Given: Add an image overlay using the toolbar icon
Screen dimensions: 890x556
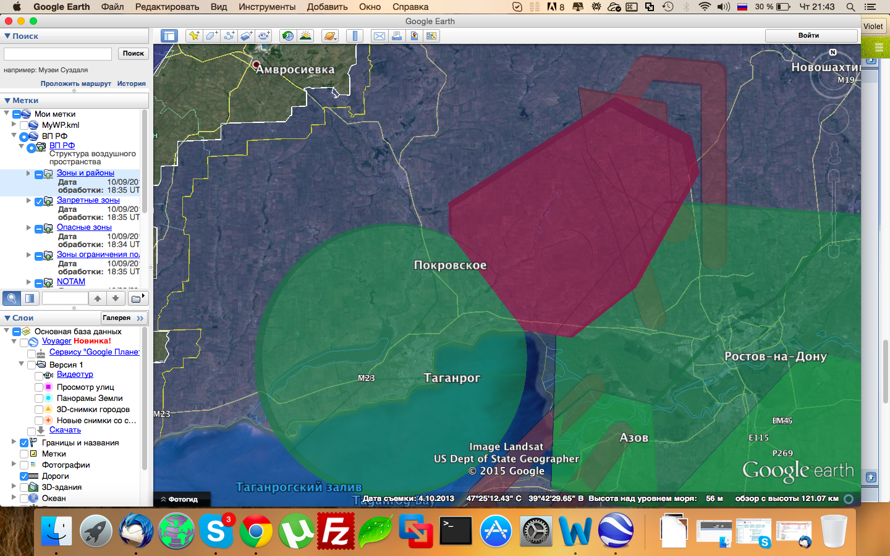Looking at the screenshot, I should click(246, 36).
